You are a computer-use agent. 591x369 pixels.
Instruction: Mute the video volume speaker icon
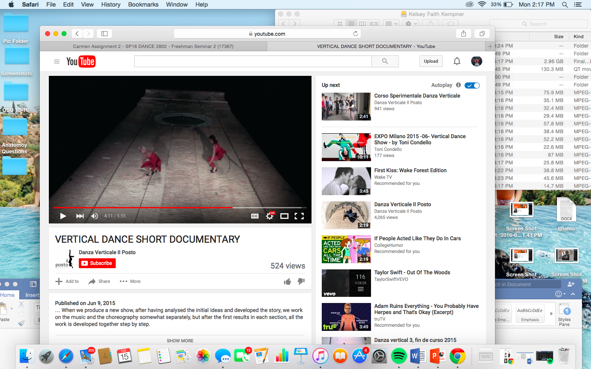[95, 216]
